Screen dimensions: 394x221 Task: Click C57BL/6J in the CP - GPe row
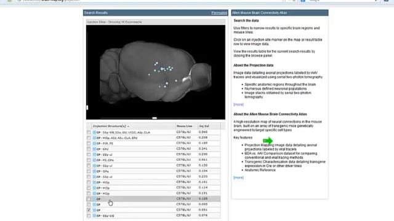183,171
